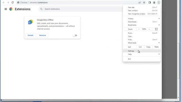Open Settings from the menu

coord(142,51)
